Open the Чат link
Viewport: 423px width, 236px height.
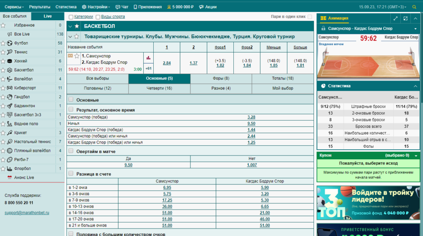(x=122, y=7)
